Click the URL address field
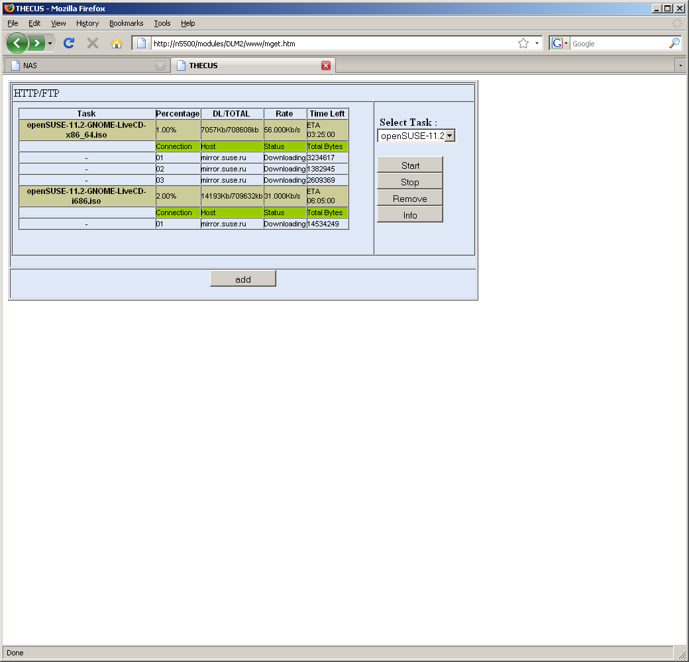Screen dimensions: 689x662 pos(334,44)
